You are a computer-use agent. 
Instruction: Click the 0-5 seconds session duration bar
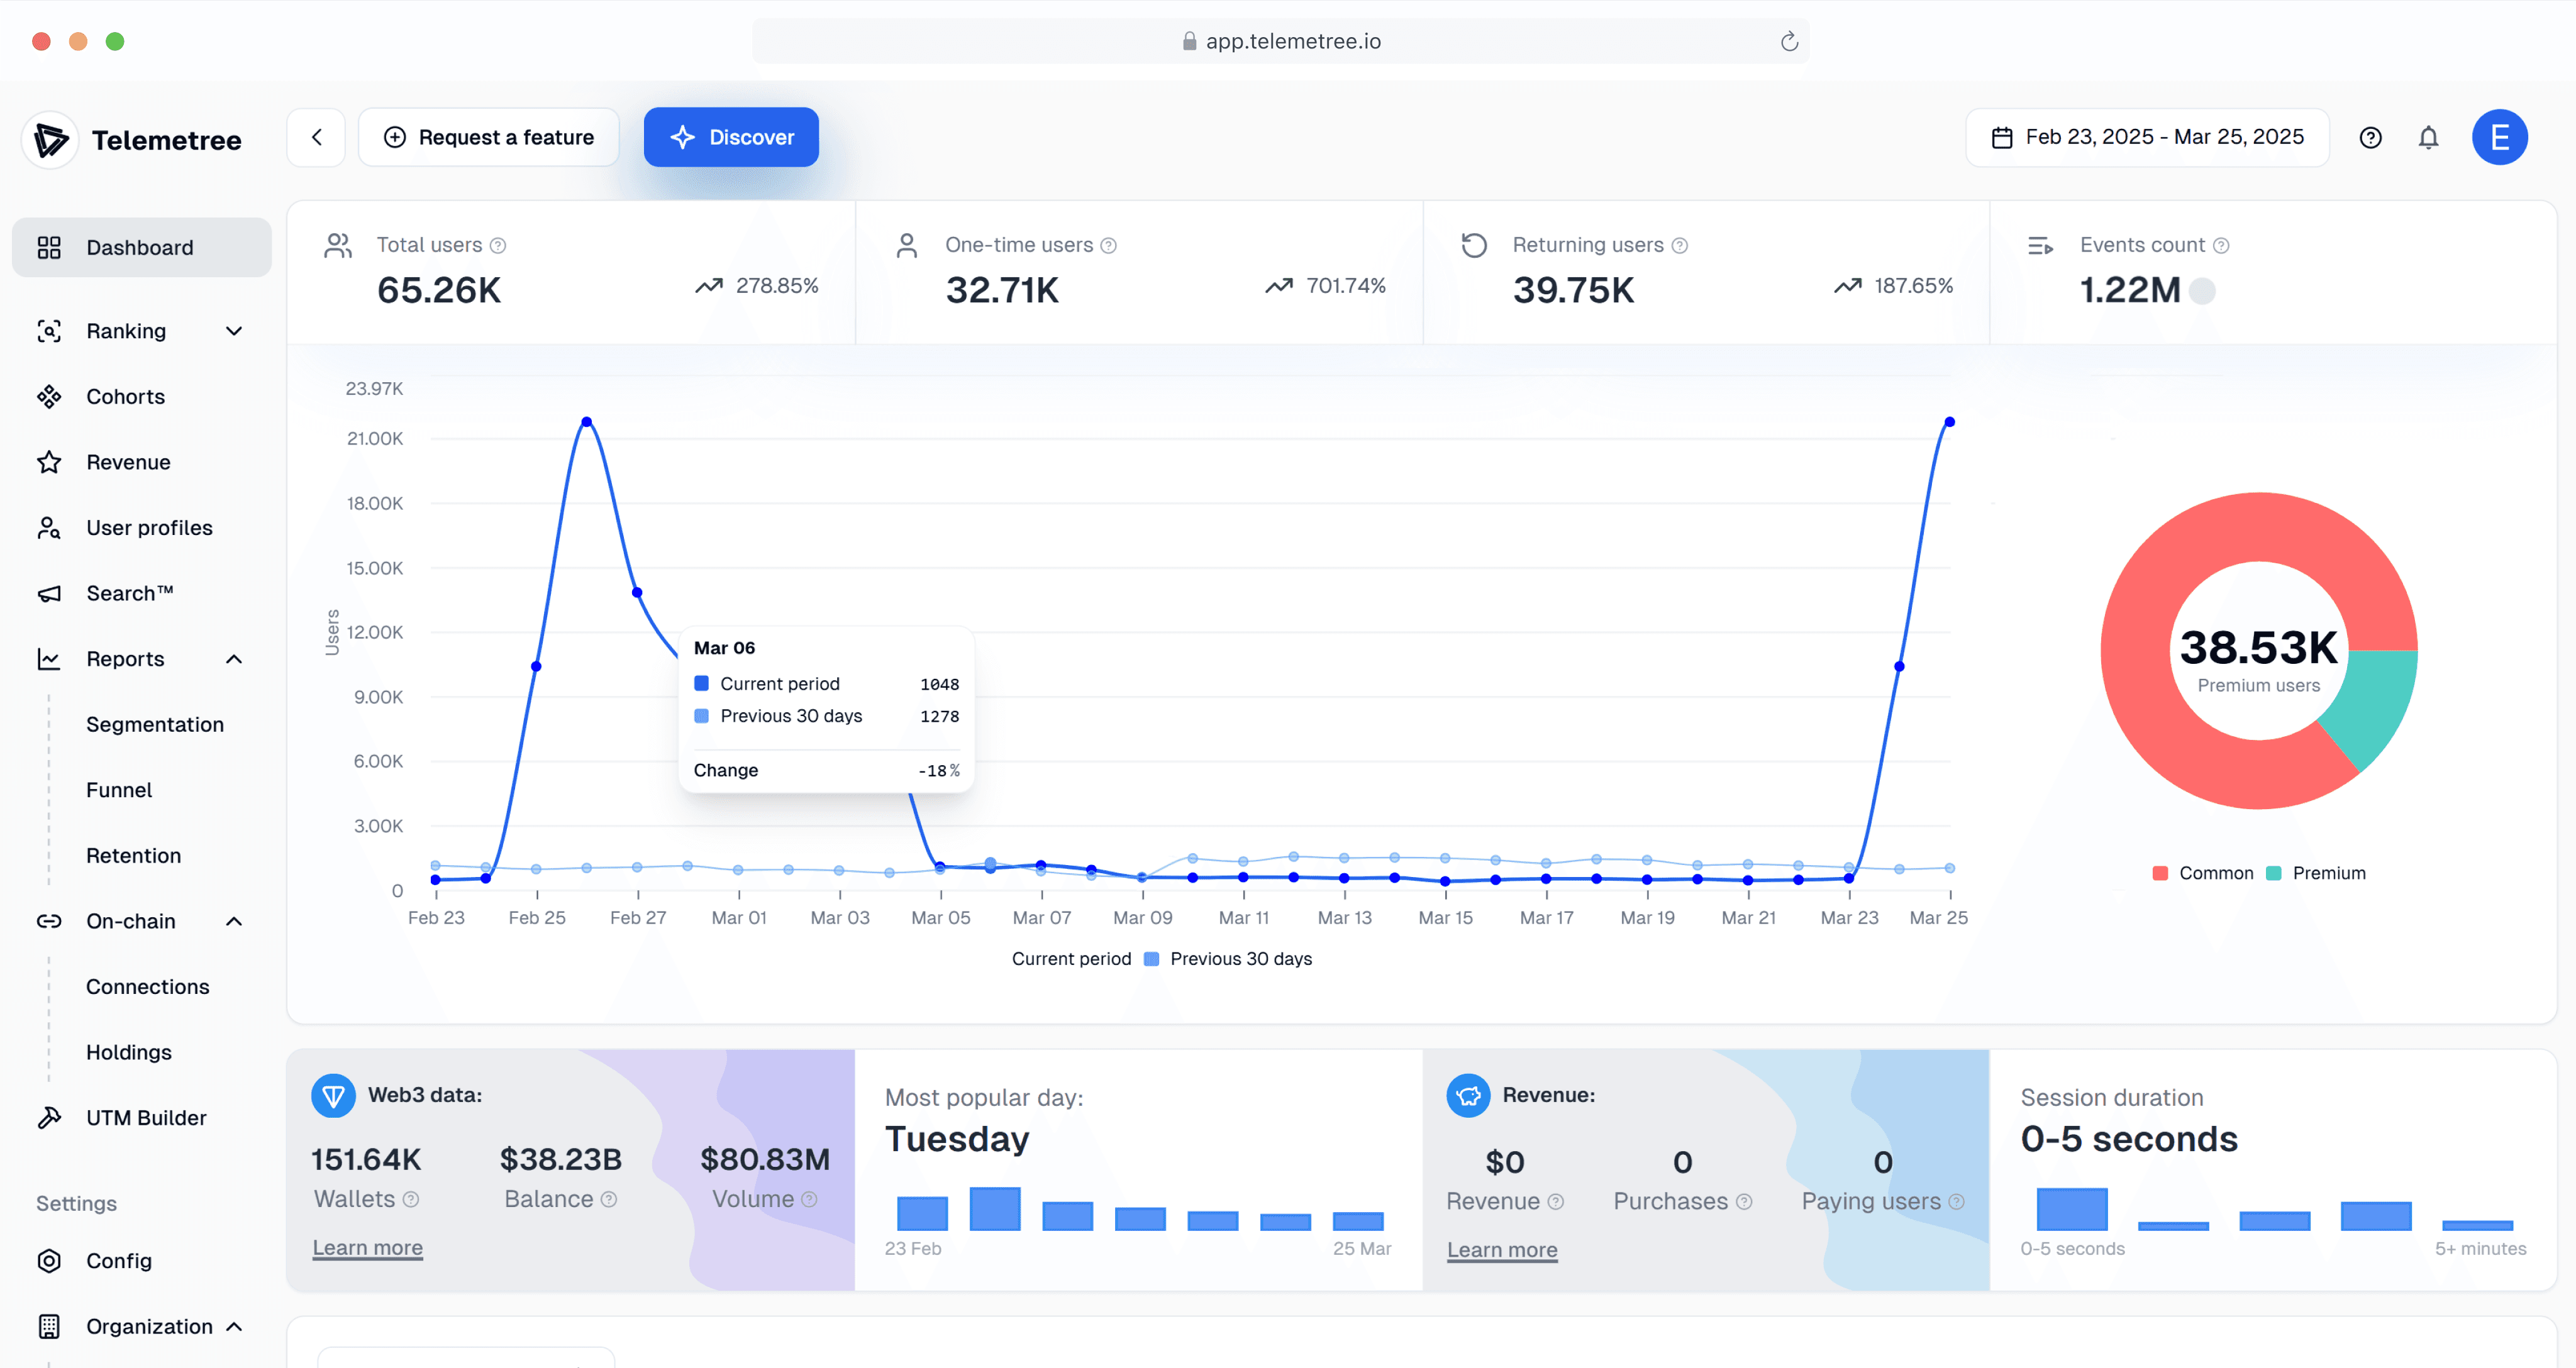click(x=2072, y=1209)
